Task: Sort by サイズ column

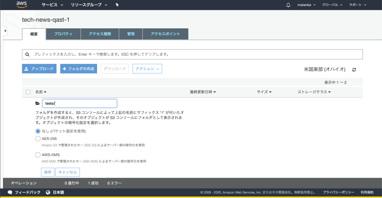Action: [x=264, y=92]
